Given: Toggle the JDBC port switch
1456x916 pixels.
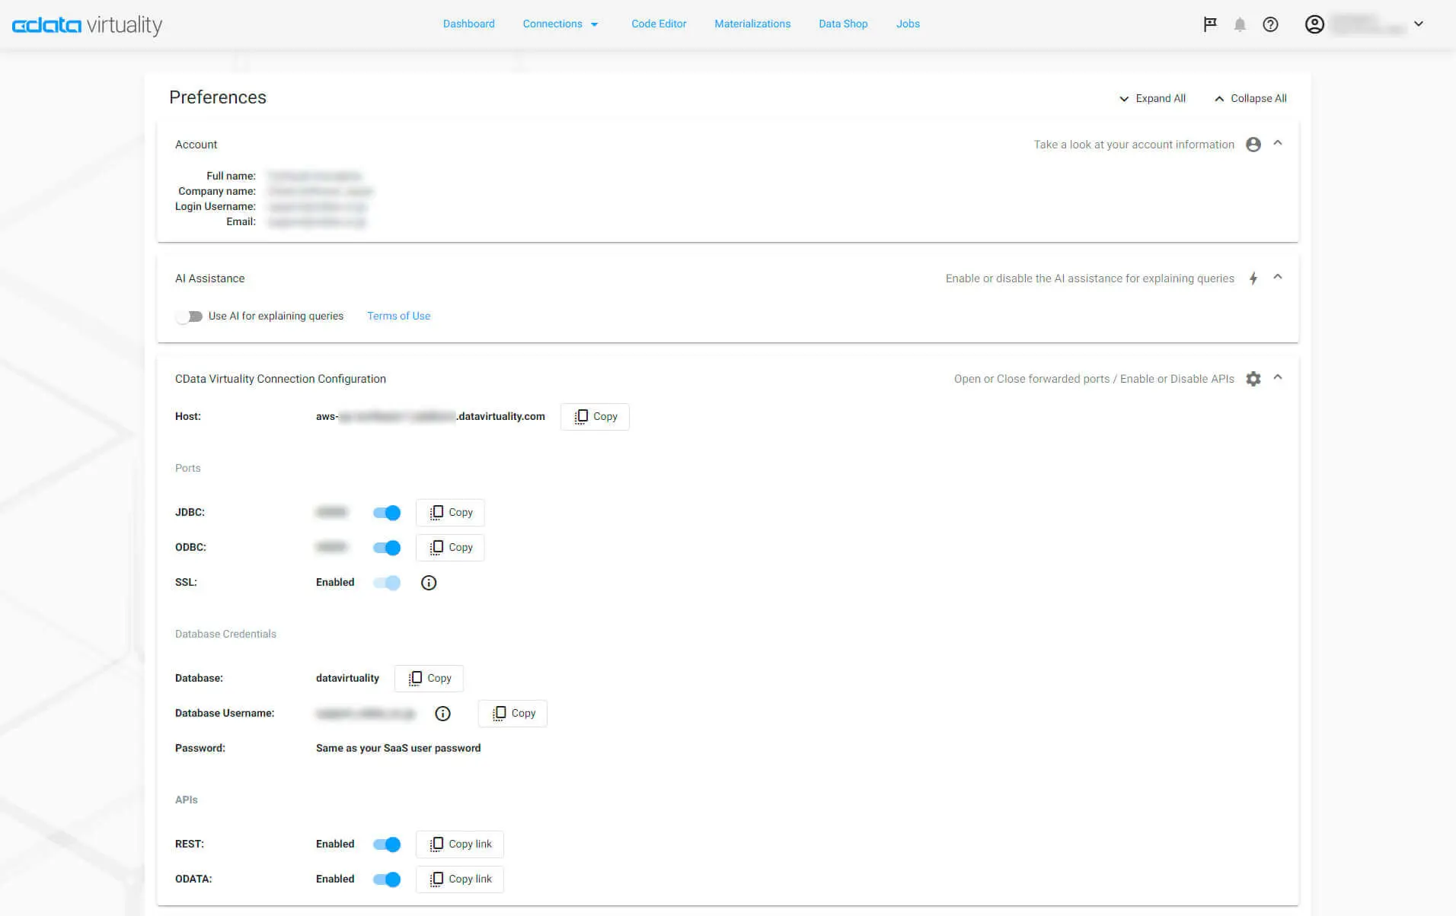Looking at the screenshot, I should pyautogui.click(x=387, y=513).
